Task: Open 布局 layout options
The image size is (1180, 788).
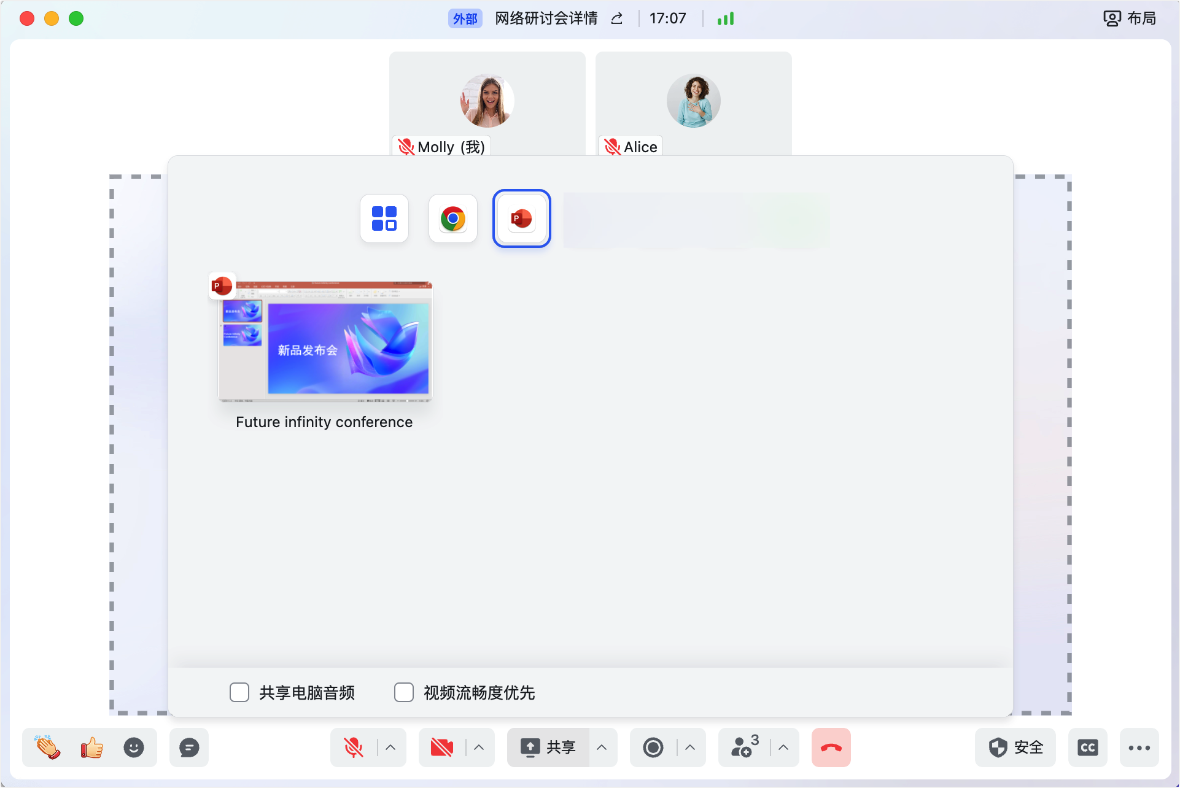Action: (x=1130, y=18)
